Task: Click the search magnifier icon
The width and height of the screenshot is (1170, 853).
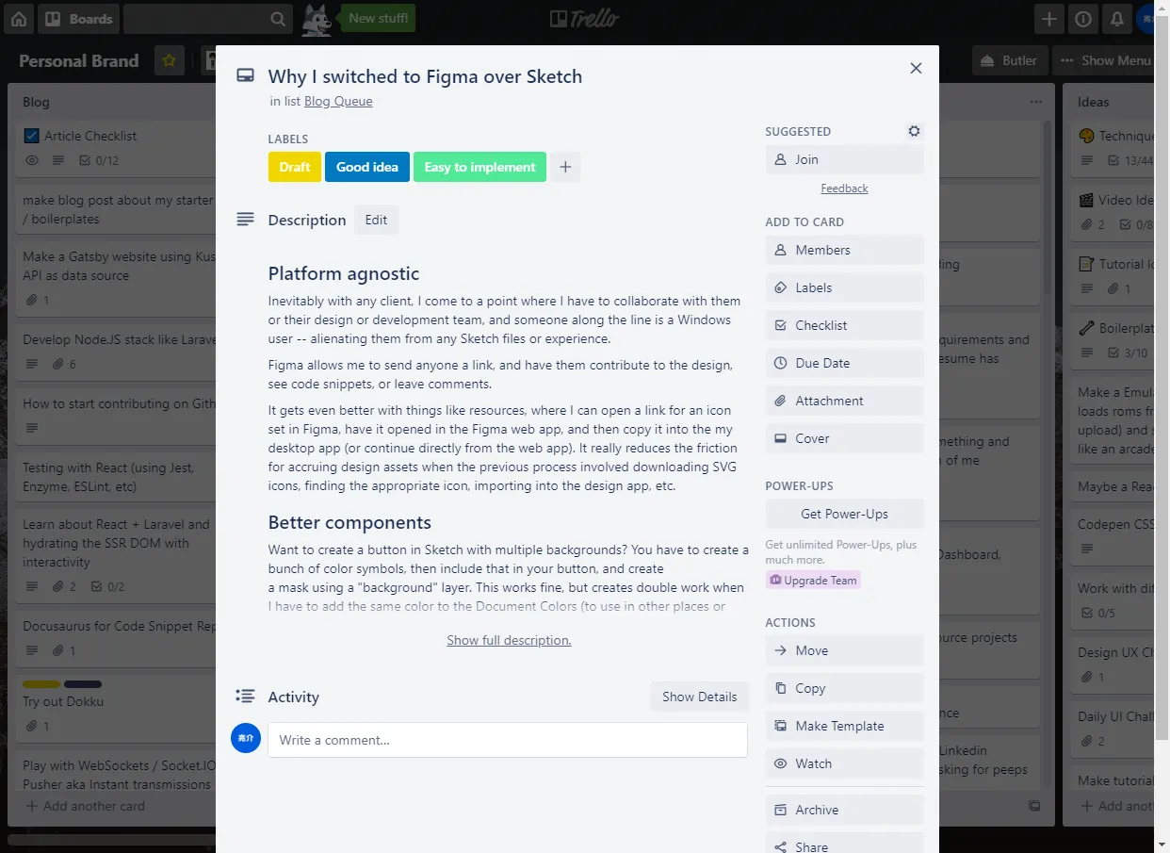Action: pos(276,18)
